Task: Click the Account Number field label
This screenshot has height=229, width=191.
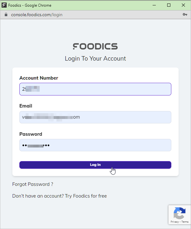Action: pyautogui.click(x=39, y=78)
